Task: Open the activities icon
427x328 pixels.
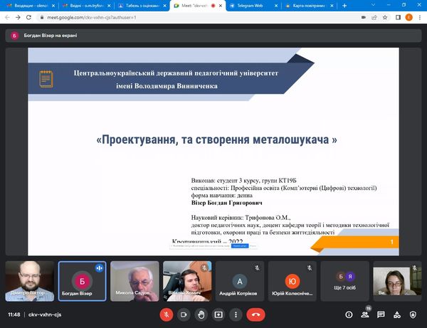Action: tap(397, 315)
